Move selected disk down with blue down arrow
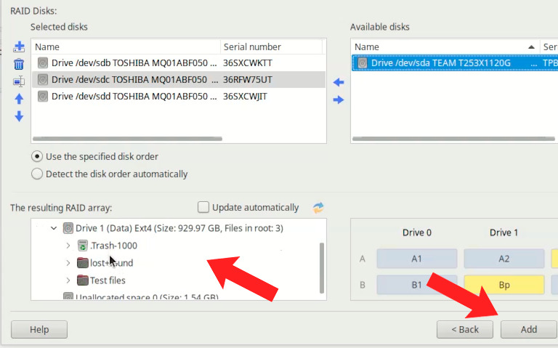558x348 pixels. (19, 116)
